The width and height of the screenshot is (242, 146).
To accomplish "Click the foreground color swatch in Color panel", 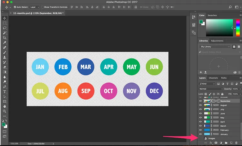I will (x=201, y=22).
